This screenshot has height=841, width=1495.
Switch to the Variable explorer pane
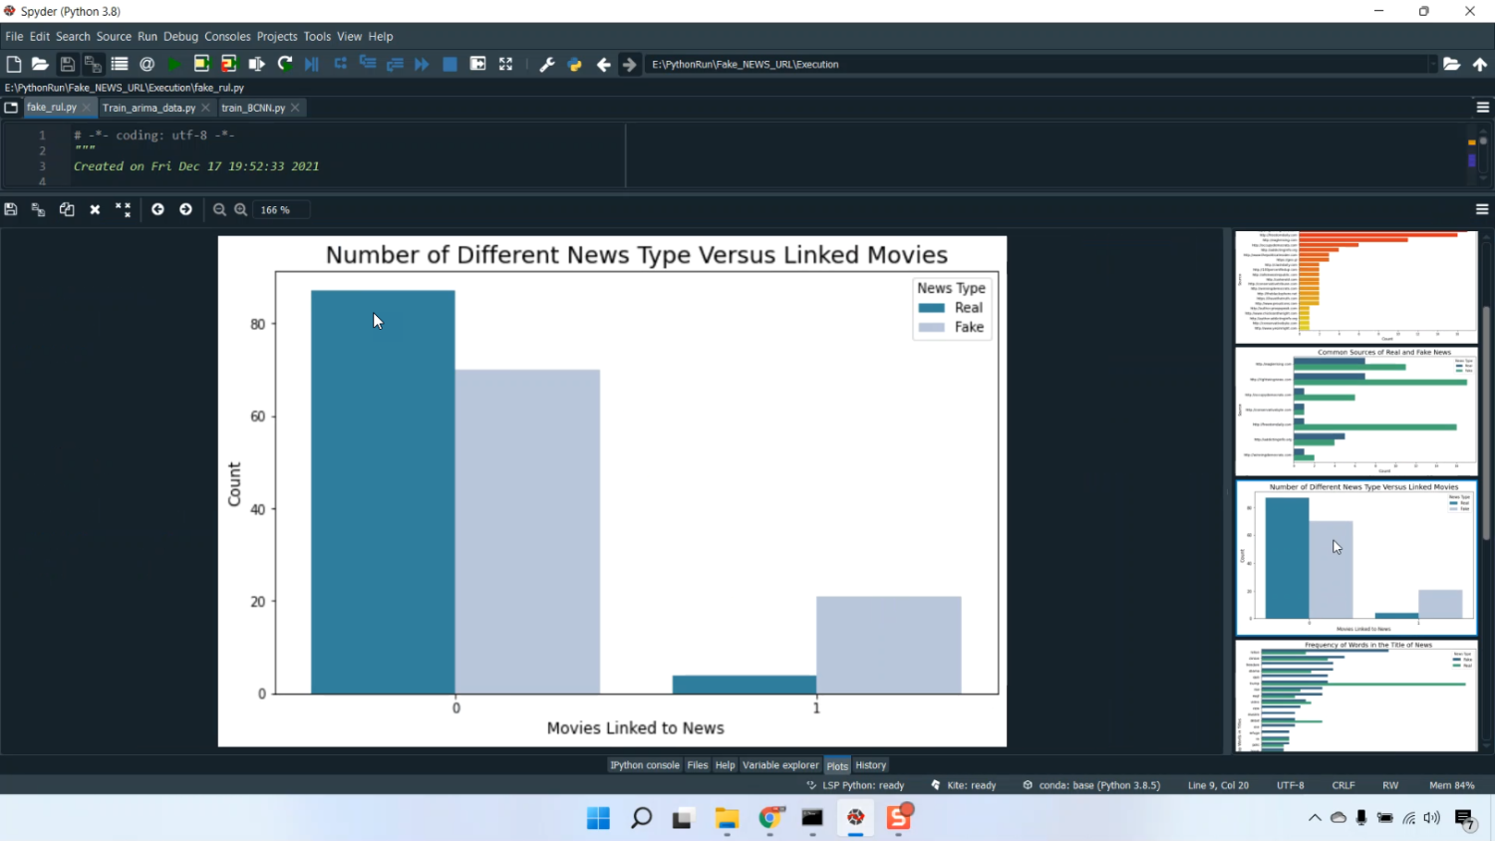780,765
